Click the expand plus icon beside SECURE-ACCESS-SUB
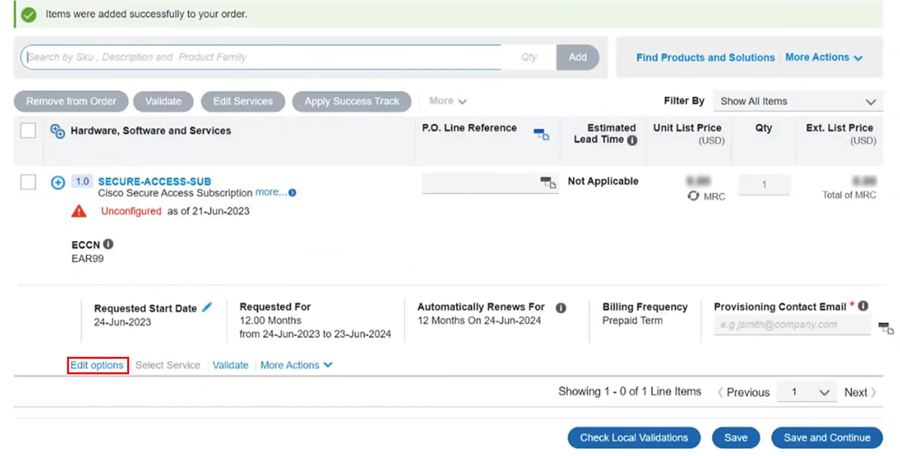Image resolution: width=900 pixels, height=456 pixels. tap(58, 182)
